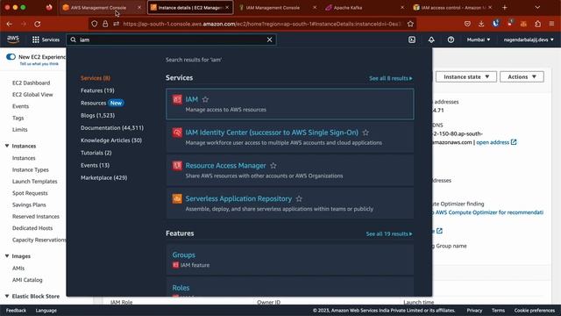Open the Mumbai region dropdown
The height and width of the screenshot is (316, 561).
(x=479, y=39)
